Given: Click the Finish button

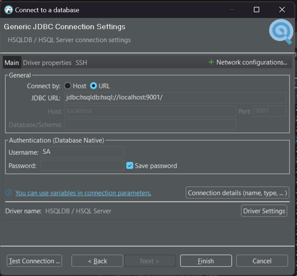Looking at the screenshot, I should pyautogui.click(x=206, y=261).
